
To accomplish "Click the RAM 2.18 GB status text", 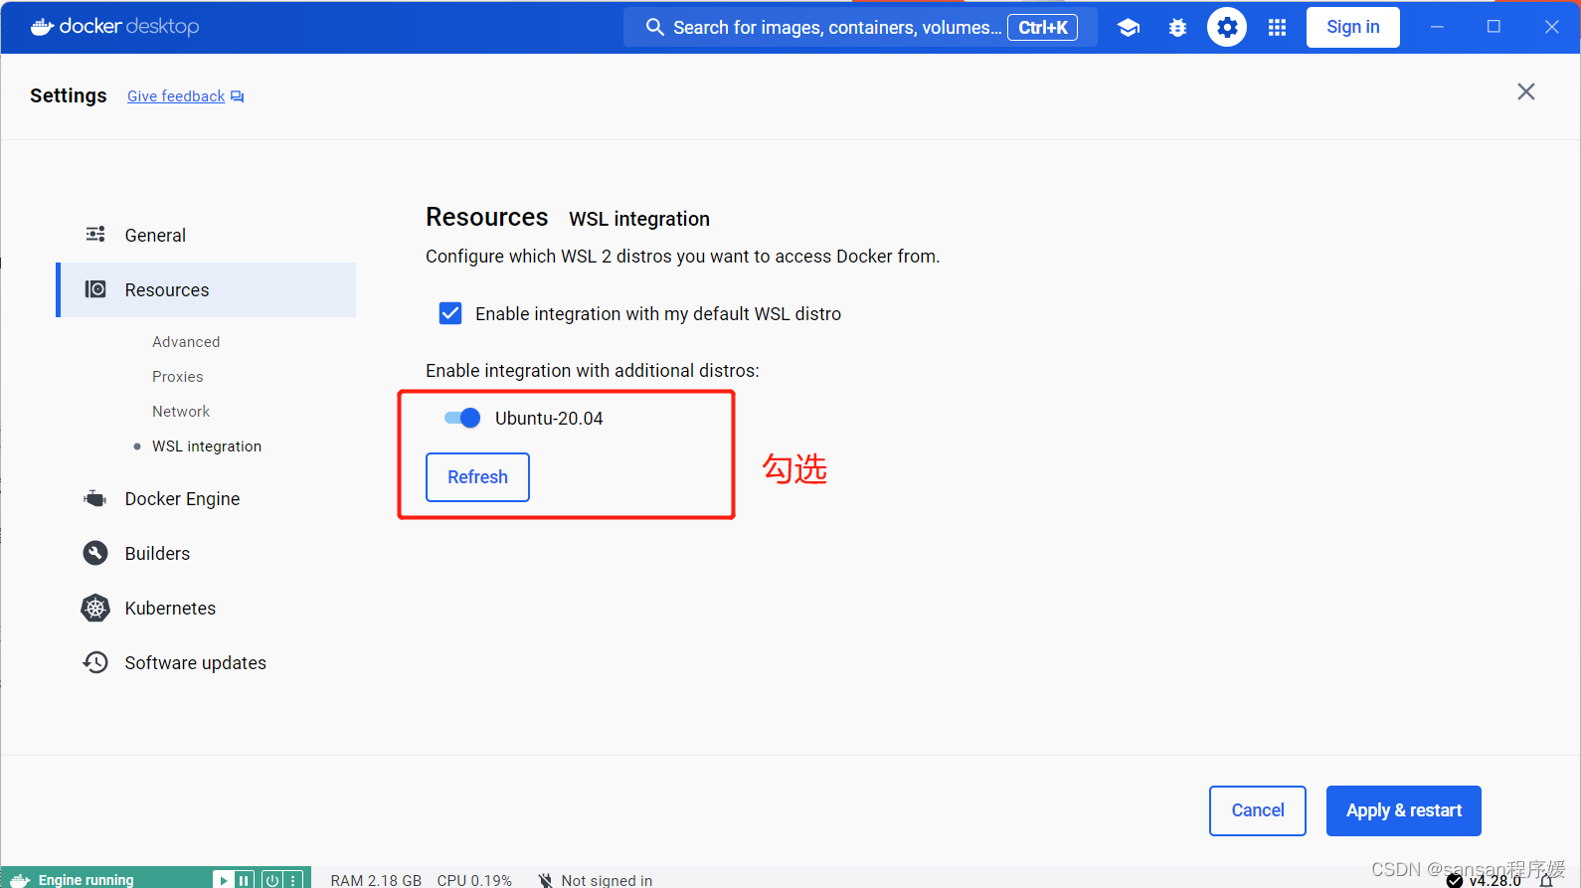I will [x=376, y=880].
